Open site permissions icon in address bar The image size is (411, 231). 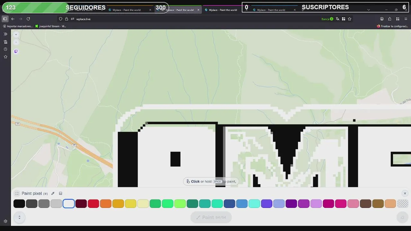click(73, 19)
